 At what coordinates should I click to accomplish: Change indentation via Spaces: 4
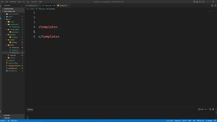(178, 121)
